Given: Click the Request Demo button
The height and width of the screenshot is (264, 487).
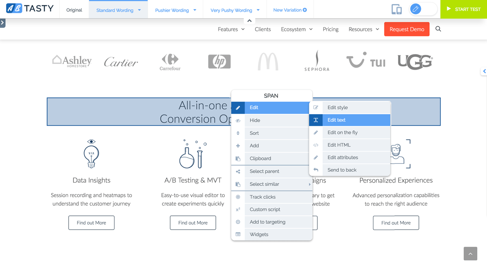Looking at the screenshot, I should [x=407, y=29].
